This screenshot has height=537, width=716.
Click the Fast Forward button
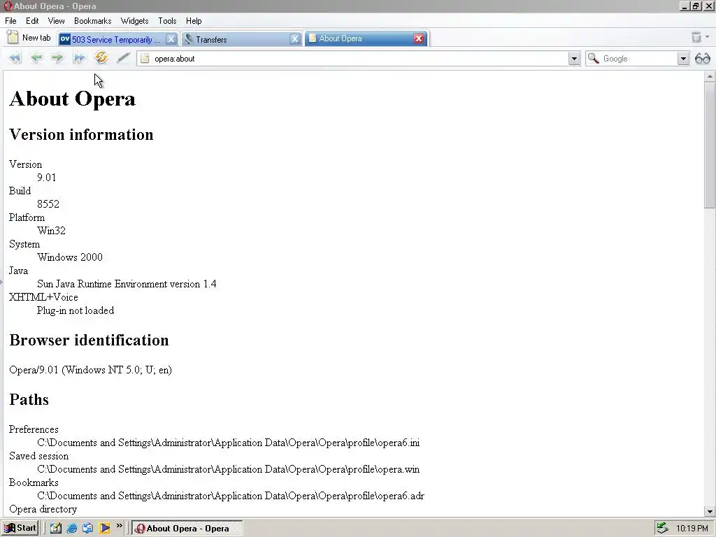[x=80, y=58]
